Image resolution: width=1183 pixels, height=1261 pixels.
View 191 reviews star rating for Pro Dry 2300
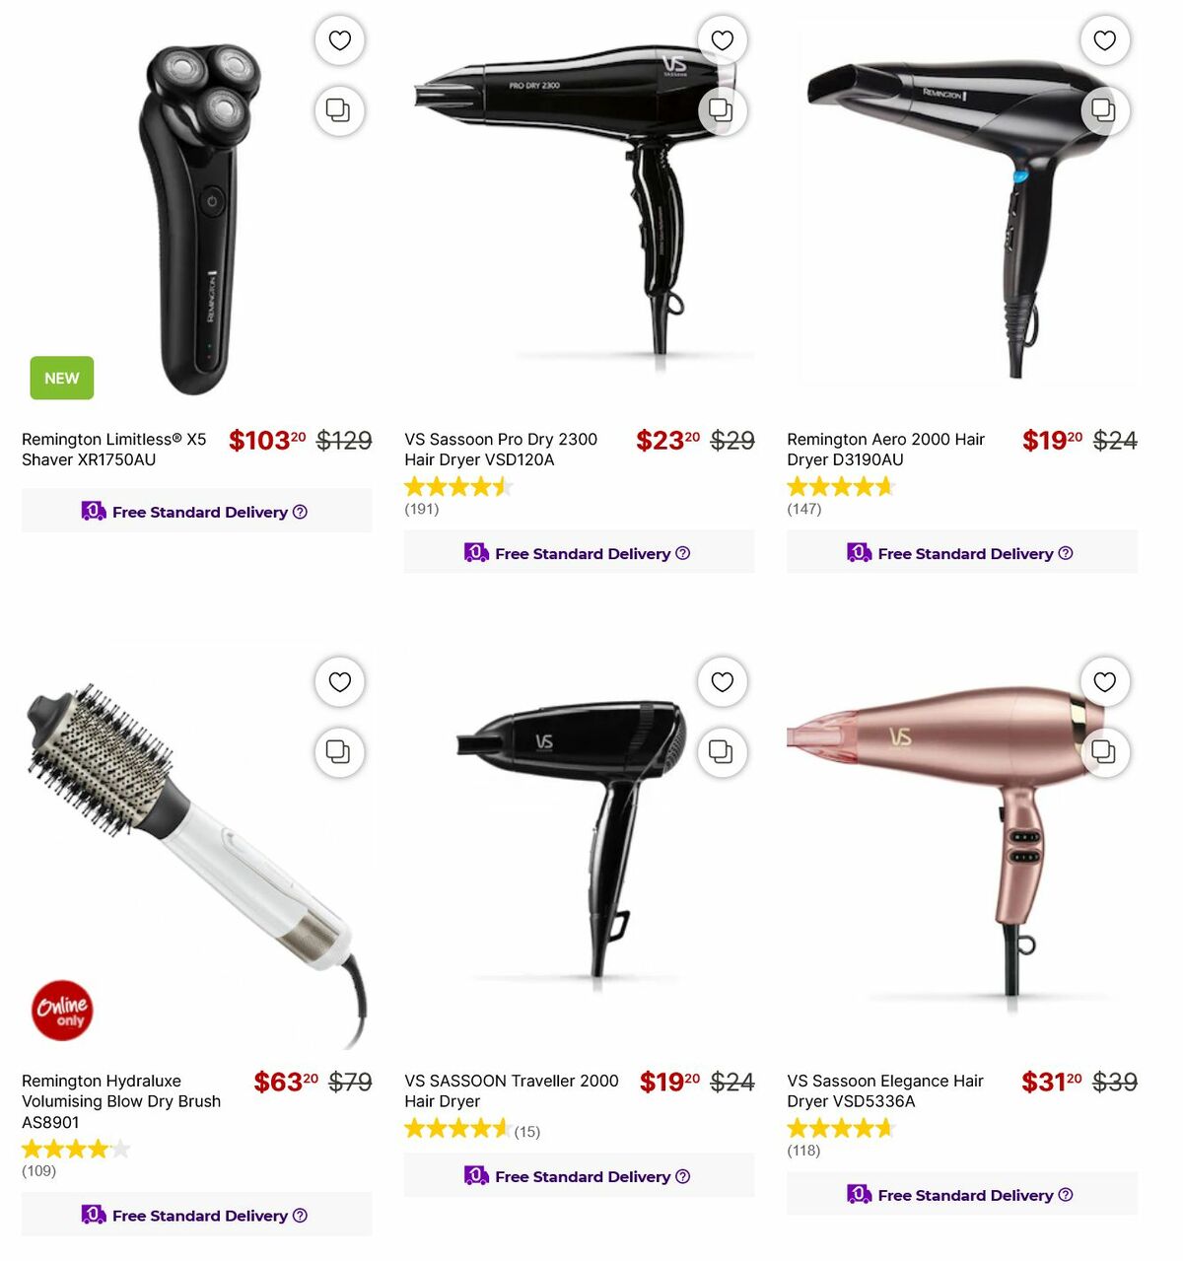coord(458,486)
